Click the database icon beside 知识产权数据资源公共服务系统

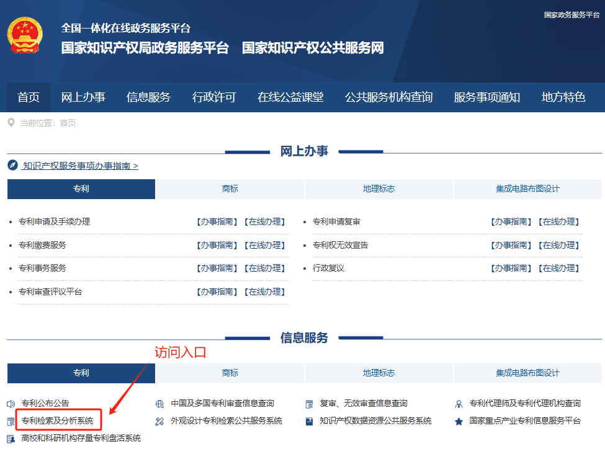coord(310,421)
